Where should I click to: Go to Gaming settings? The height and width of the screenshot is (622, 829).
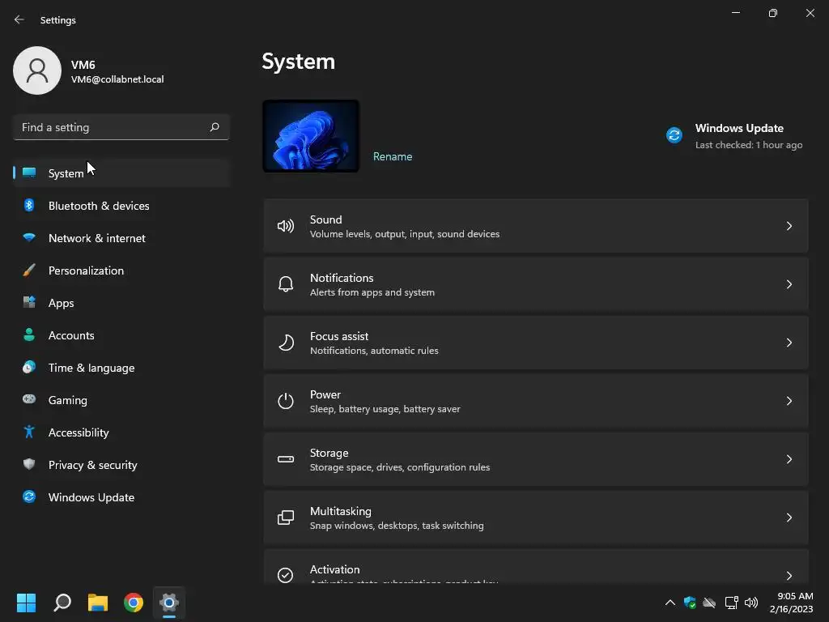coord(121,400)
